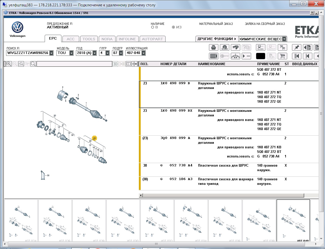The width and height of the screenshot is (325, 249).
Task: Expand the ДРУГИЕ ФУНКЦИИ menu
Action: (x=217, y=39)
